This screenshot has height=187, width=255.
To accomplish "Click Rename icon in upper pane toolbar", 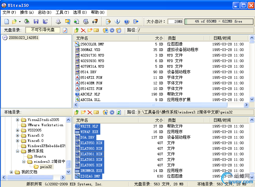I will [x=96, y=30].
